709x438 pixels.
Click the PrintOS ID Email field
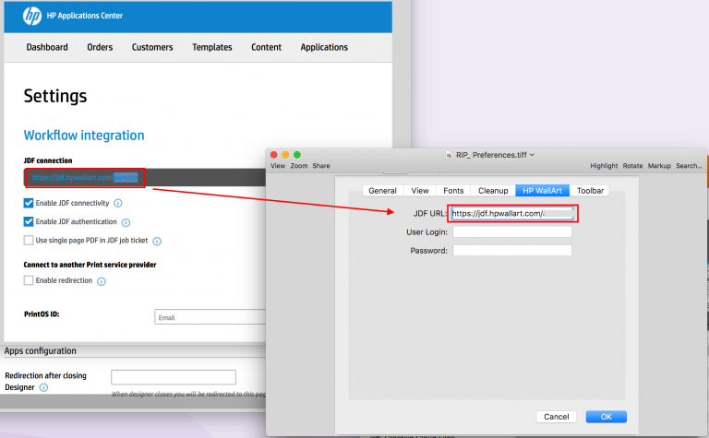(210, 317)
